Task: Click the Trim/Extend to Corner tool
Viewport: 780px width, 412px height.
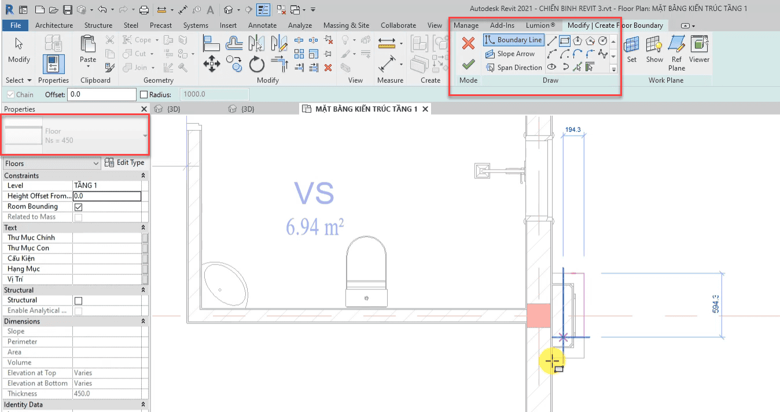Action: pyautogui.click(x=279, y=63)
